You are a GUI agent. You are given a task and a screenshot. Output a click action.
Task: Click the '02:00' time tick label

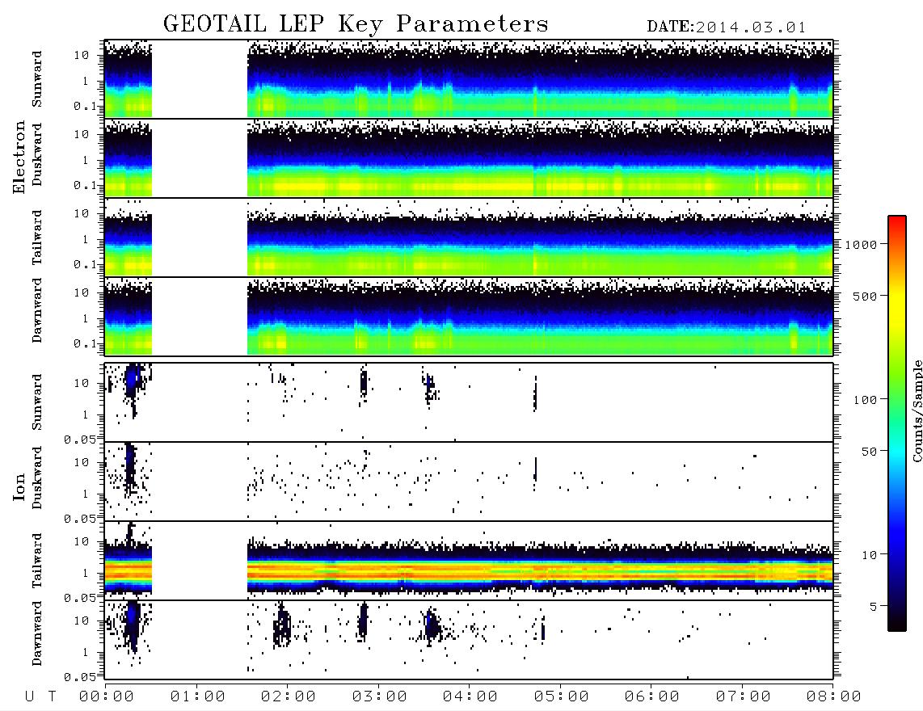289,697
